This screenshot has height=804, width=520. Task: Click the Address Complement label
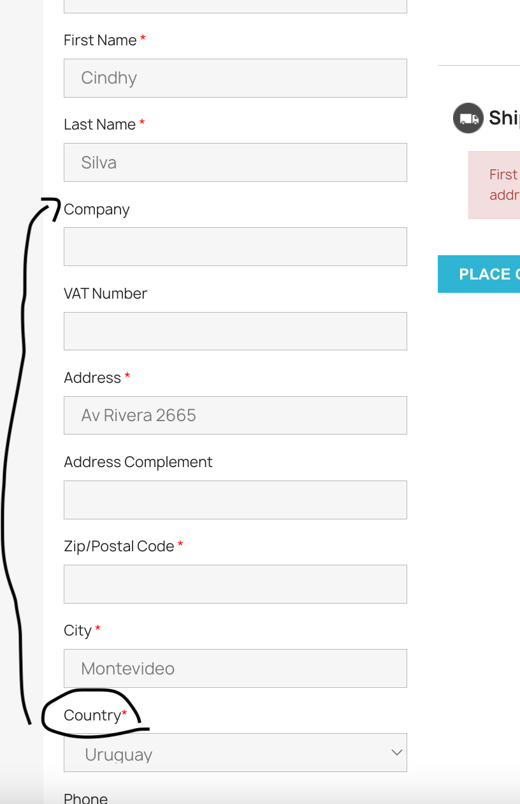[x=138, y=462]
